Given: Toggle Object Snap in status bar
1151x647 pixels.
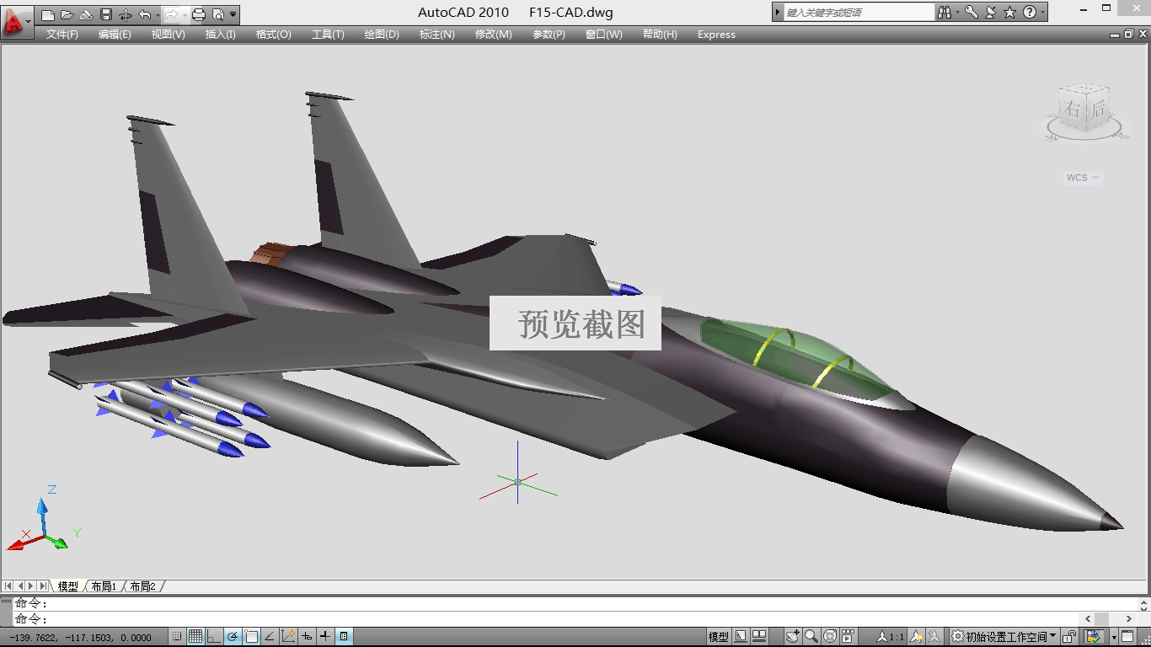Looking at the screenshot, I should click(251, 637).
